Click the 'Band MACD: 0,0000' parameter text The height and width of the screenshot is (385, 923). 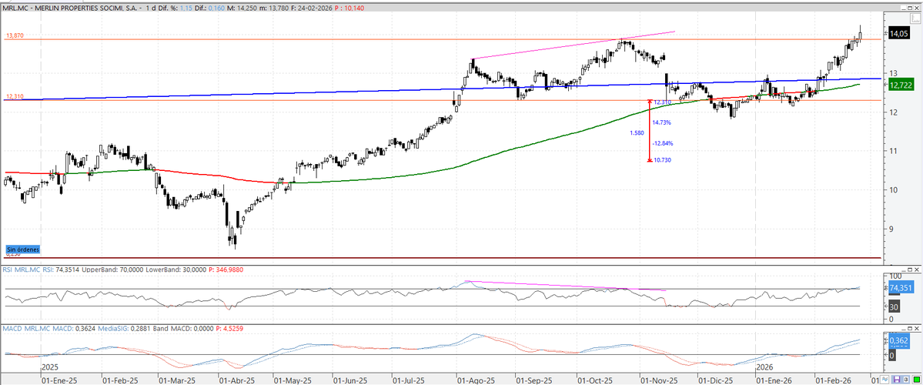(x=184, y=328)
